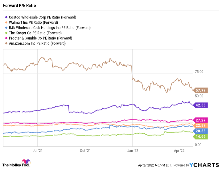The height and width of the screenshot is (169, 222).
Task: Click the Jul '21 axis label
Action: tap(37, 151)
